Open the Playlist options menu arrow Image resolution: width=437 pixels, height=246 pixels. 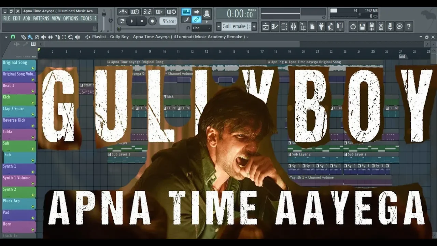[x=6, y=37]
